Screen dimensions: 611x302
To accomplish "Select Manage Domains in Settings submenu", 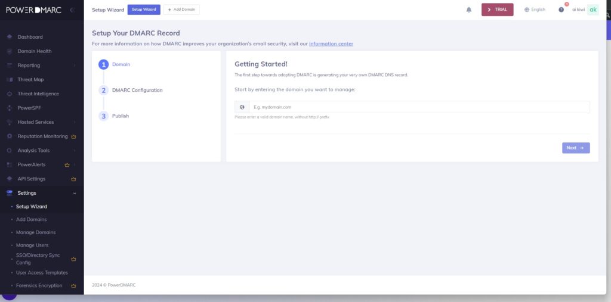I will tap(36, 232).
